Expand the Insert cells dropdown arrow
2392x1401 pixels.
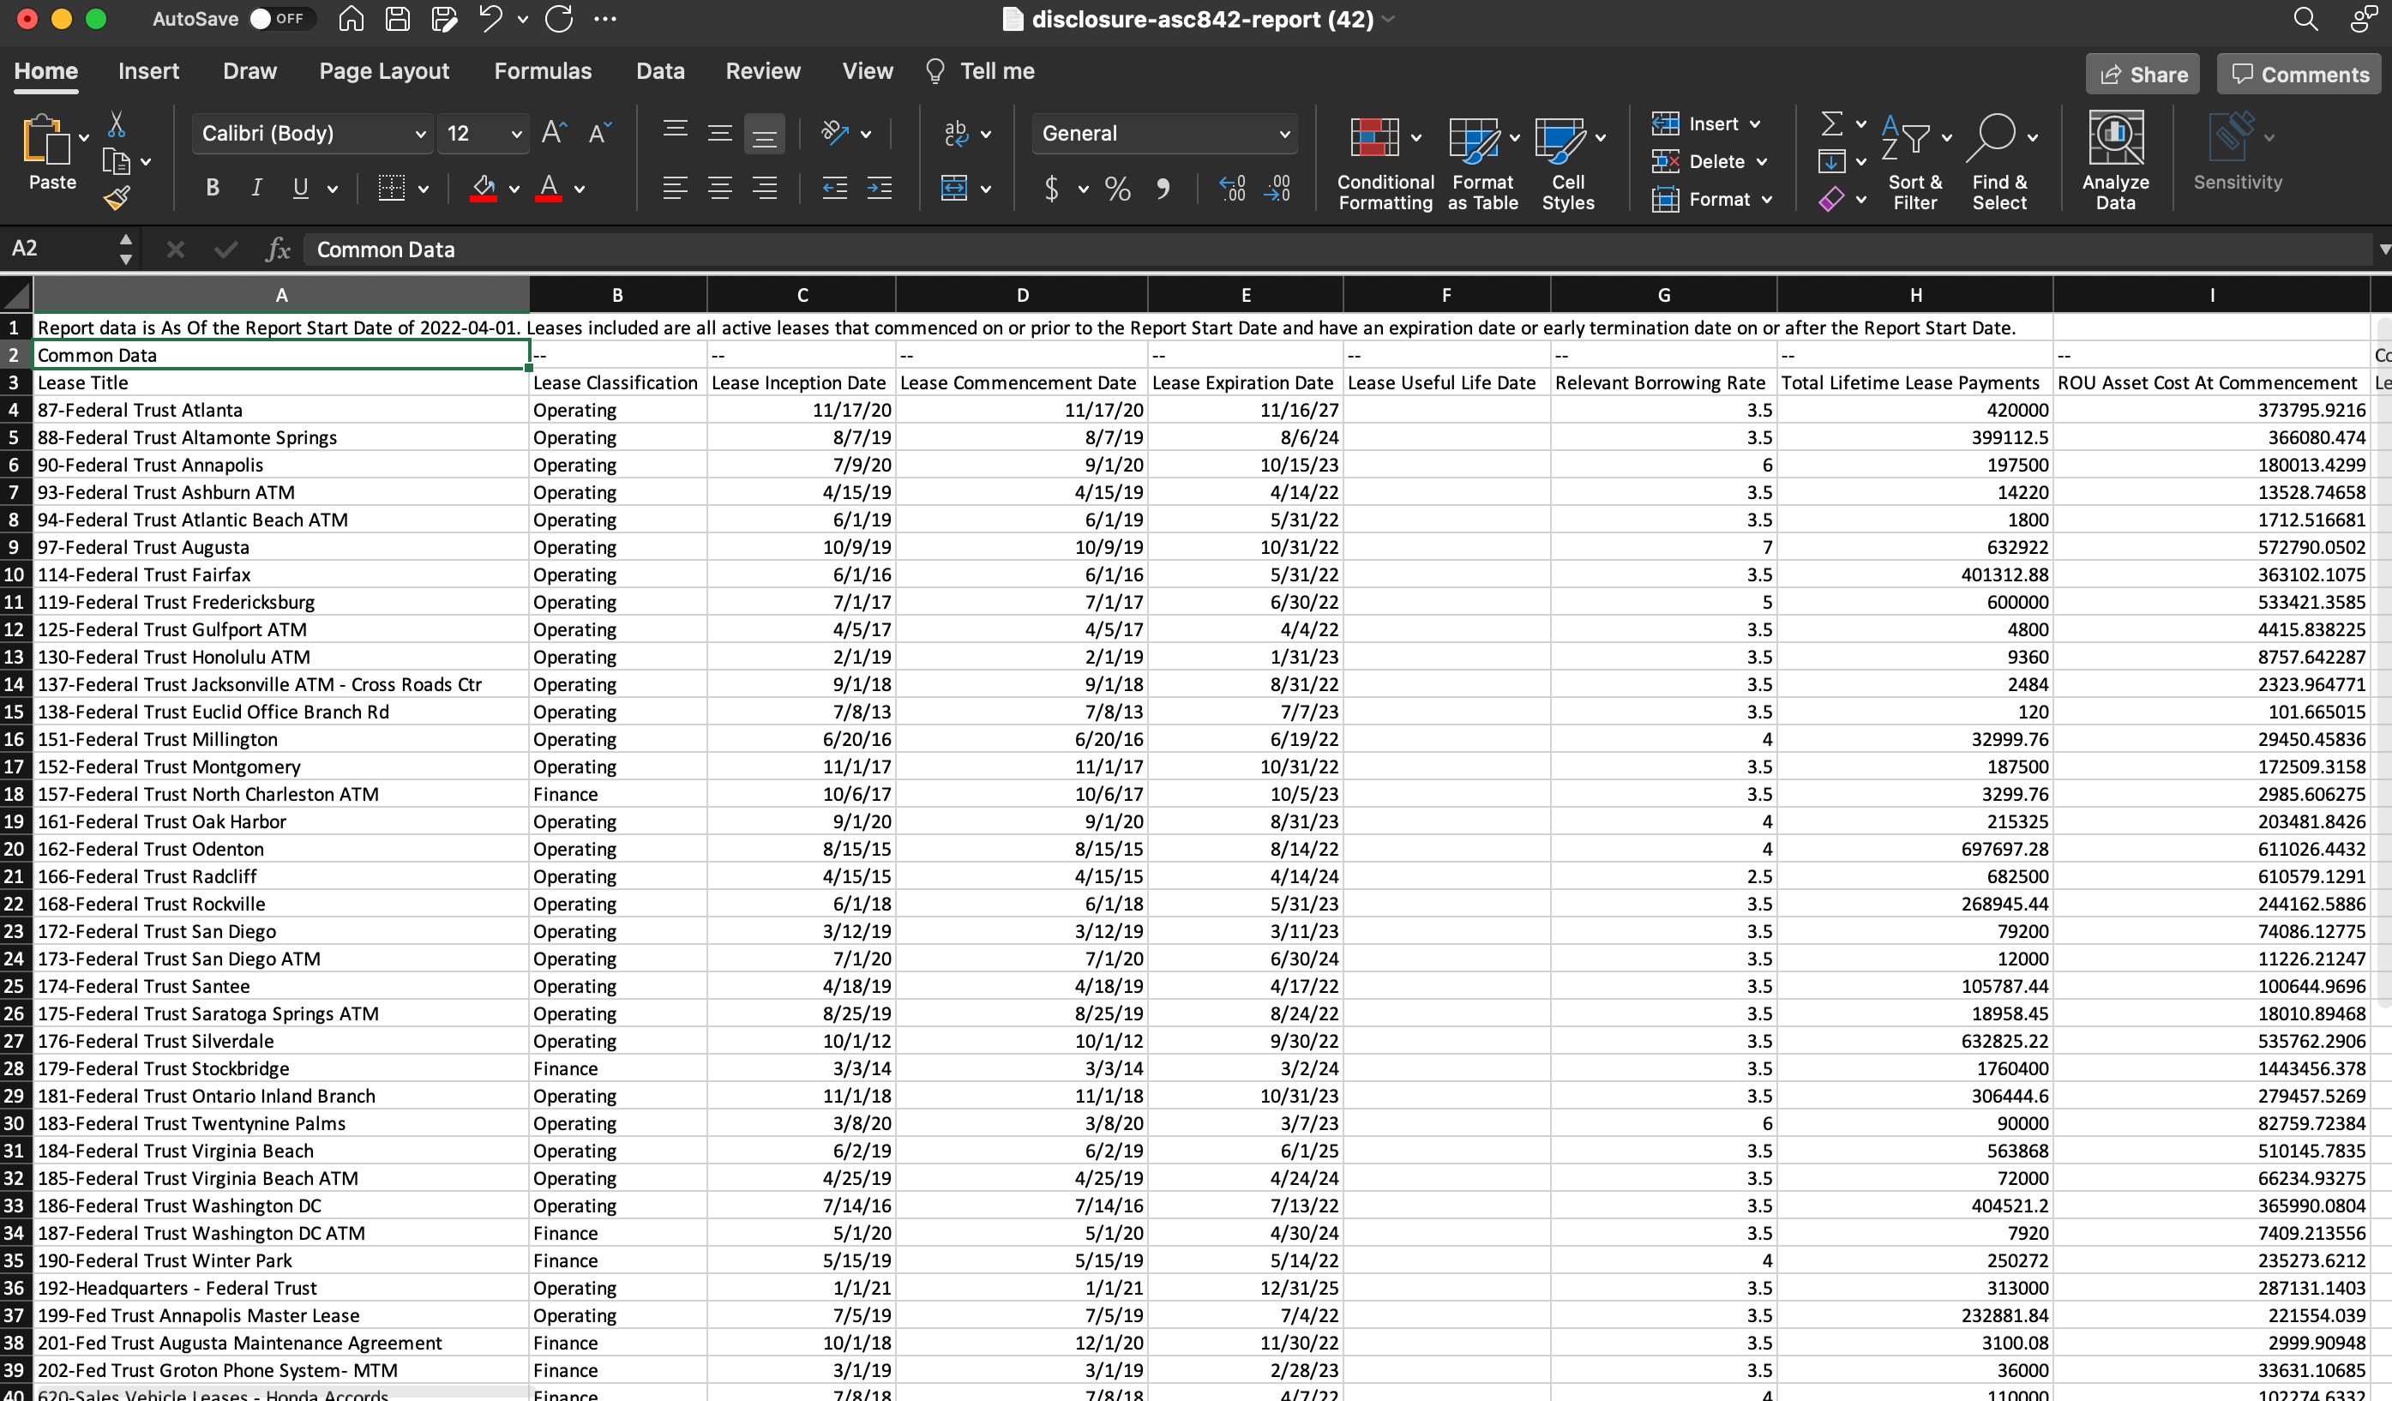click(x=1755, y=124)
